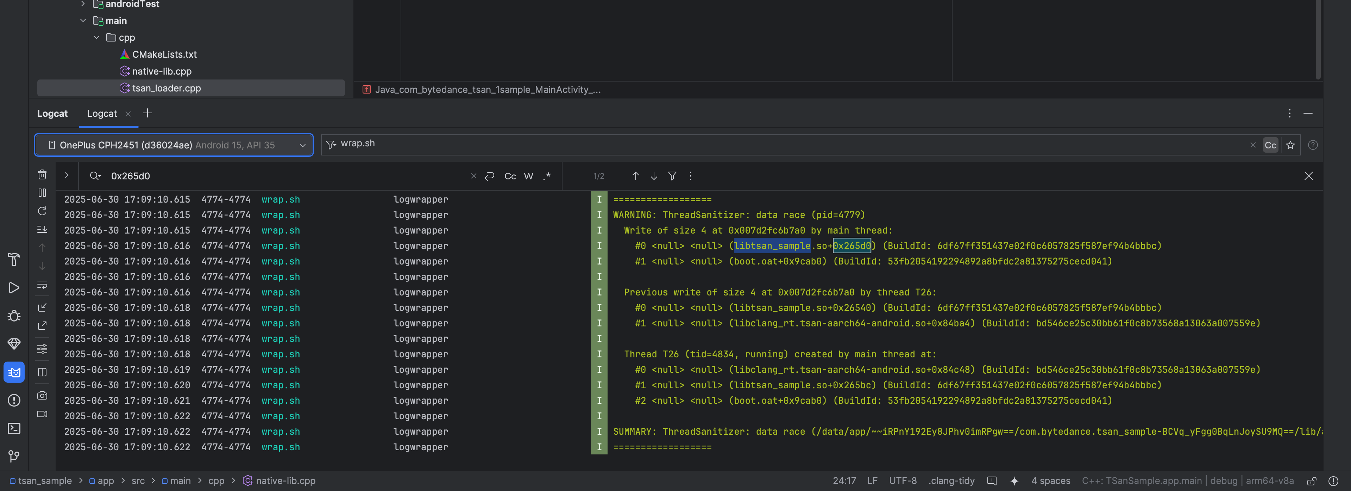Expand the search replace chevron
The width and height of the screenshot is (1351, 491).
67,176
